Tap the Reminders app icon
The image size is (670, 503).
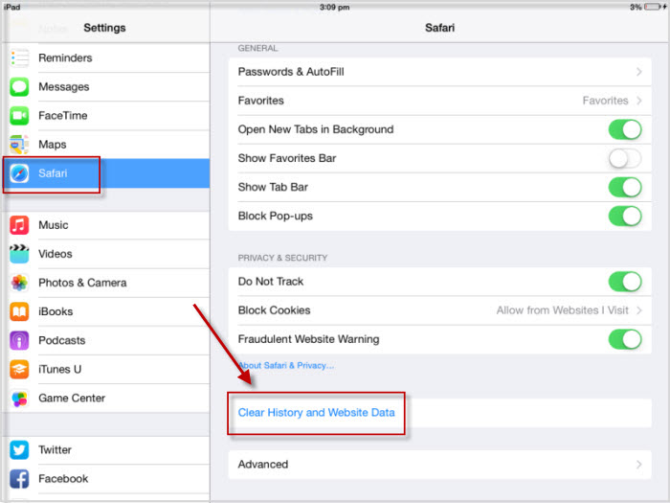pyautogui.click(x=19, y=57)
